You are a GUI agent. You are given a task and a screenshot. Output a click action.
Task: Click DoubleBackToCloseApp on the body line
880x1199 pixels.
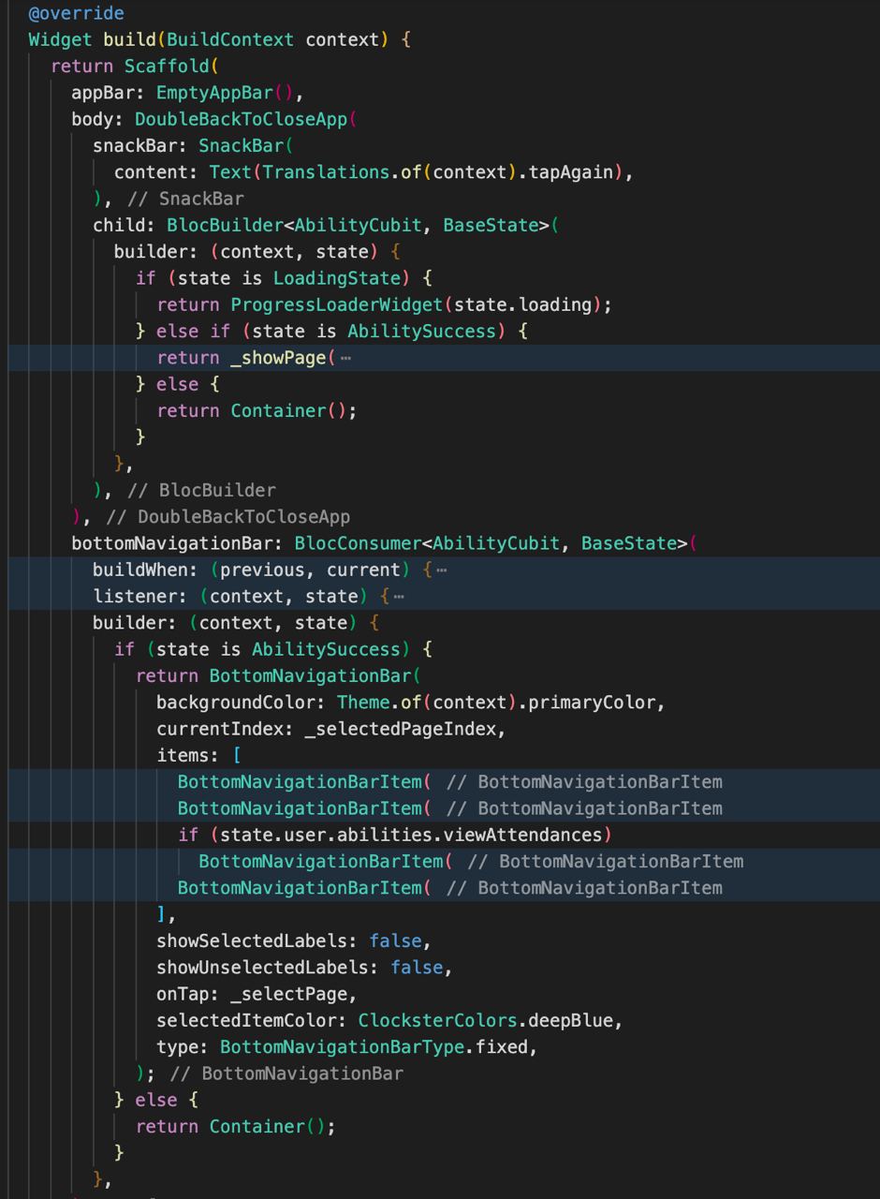pos(242,119)
